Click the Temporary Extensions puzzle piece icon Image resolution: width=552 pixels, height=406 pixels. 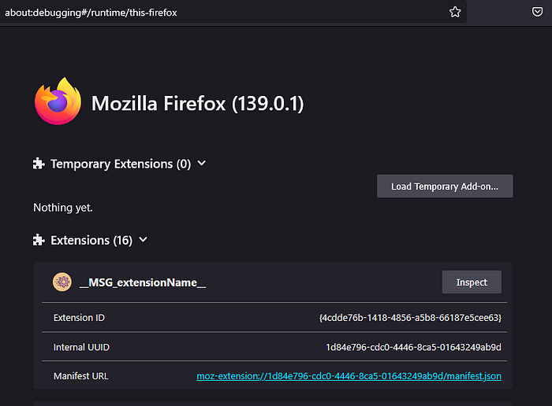click(x=39, y=164)
